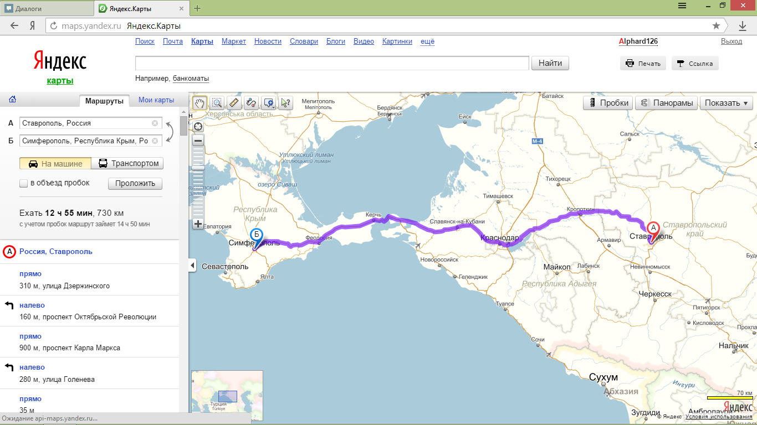Select the hand pan tool on map
Image resolution: width=757 pixels, height=425 pixels.
200,103
